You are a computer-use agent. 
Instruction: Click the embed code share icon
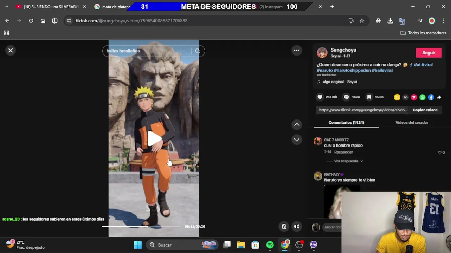(405, 97)
